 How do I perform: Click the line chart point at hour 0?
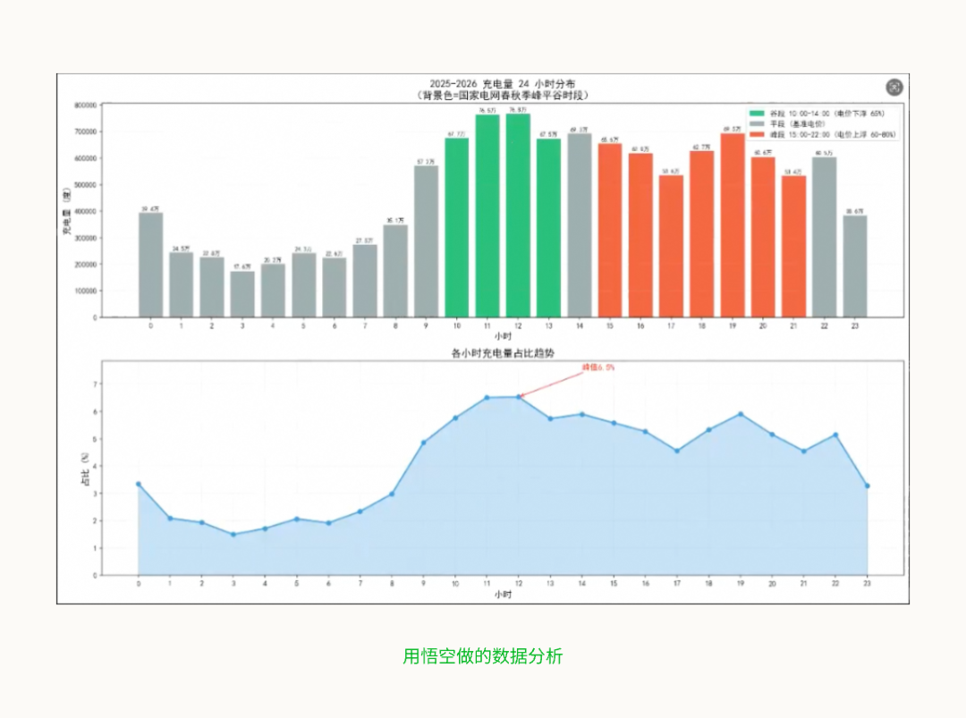click(139, 484)
